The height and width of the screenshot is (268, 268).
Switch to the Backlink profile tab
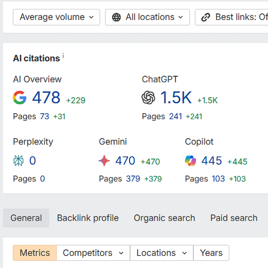point(88,218)
